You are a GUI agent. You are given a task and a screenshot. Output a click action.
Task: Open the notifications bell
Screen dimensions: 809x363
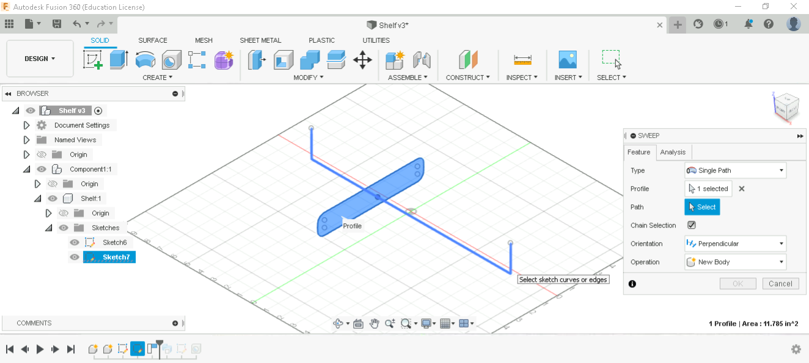pyautogui.click(x=749, y=24)
